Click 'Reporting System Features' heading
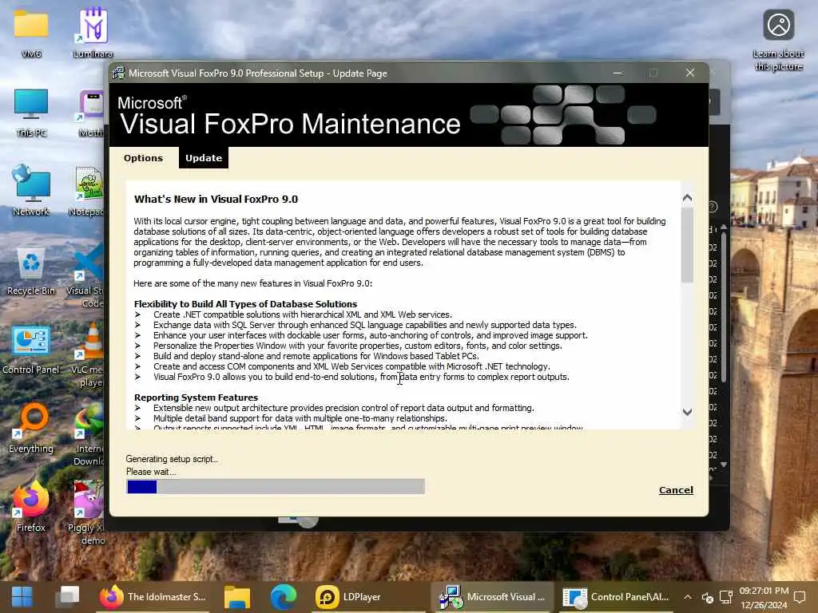818x613 pixels. click(x=196, y=397)
